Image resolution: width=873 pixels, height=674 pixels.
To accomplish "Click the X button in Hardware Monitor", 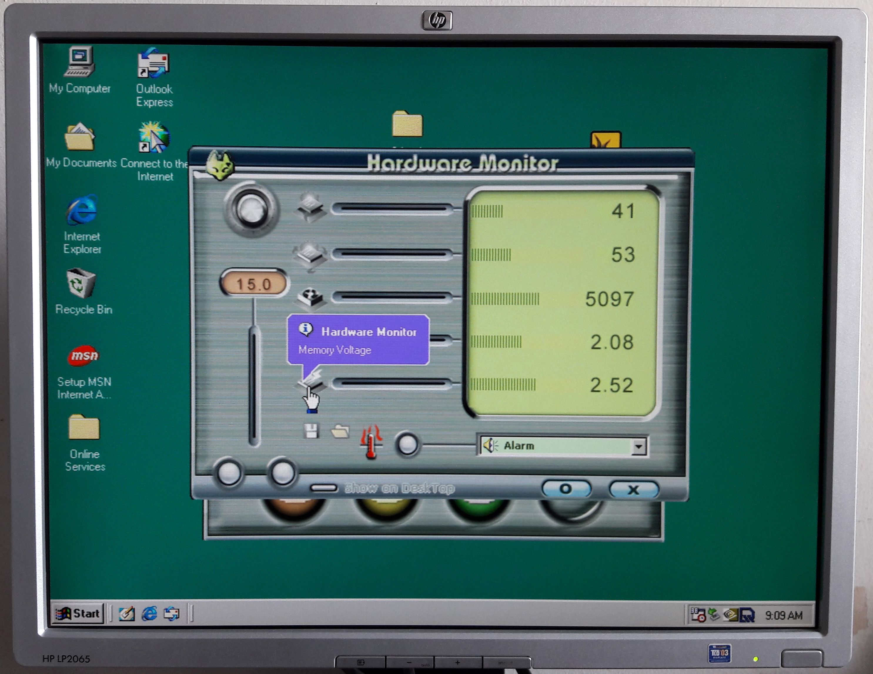I will point(633,489).
